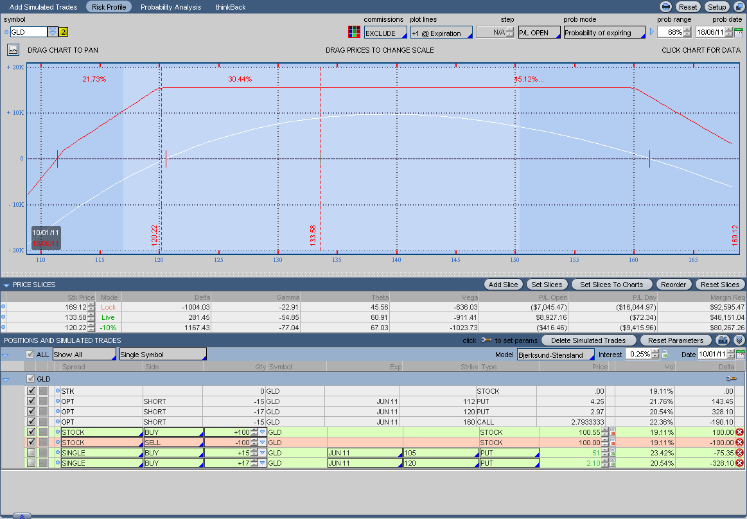Toggle checkbox for the SHORT 160 CALL row
This screenshot has height=519, width=747.
(31, 422)
